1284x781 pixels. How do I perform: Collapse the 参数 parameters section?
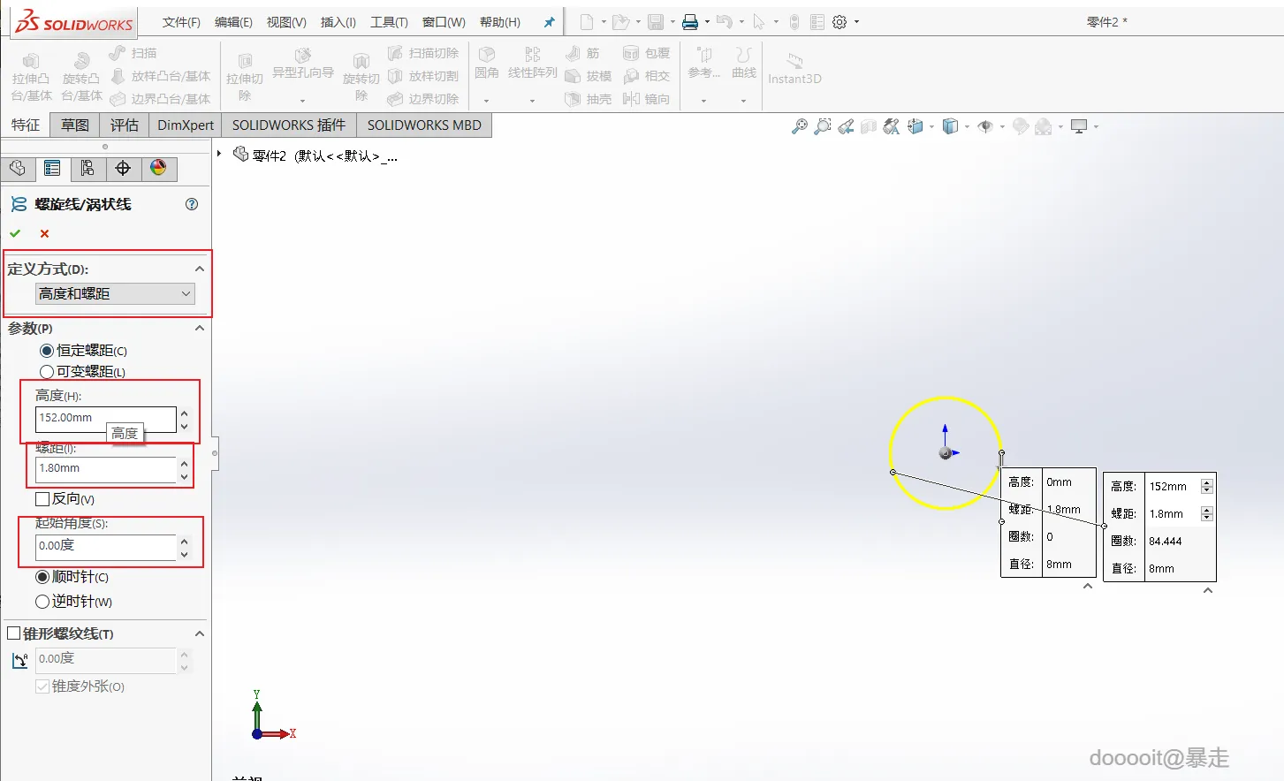point(200,328)
